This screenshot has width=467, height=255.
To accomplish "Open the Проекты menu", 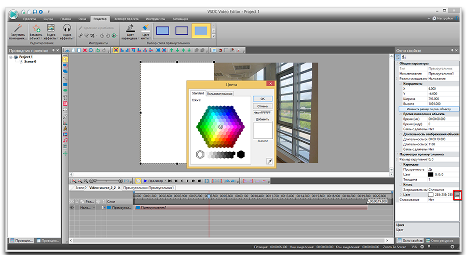I will (x=30, y=19).
